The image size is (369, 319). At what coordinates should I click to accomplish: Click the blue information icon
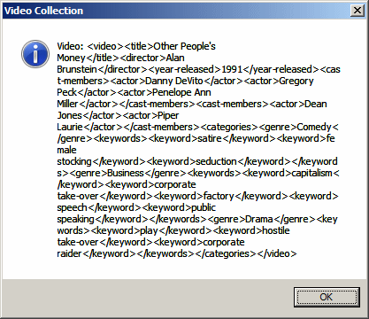coord(35,54)
